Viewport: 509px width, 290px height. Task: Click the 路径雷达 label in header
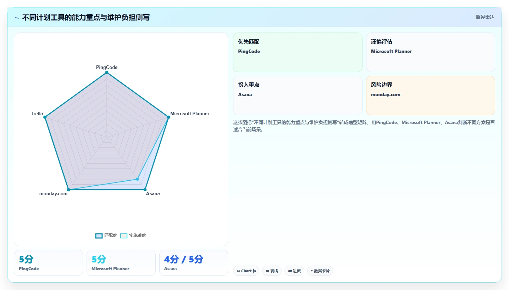click(485, 17)
